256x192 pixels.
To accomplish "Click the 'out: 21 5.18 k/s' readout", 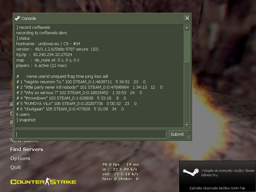I will coord(121,174).
